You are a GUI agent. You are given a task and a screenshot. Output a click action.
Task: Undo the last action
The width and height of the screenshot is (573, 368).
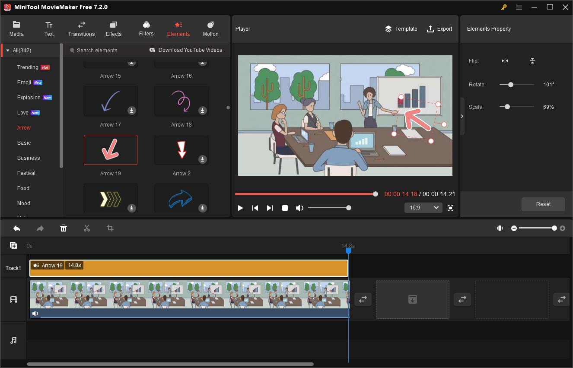tap(17, 228)
